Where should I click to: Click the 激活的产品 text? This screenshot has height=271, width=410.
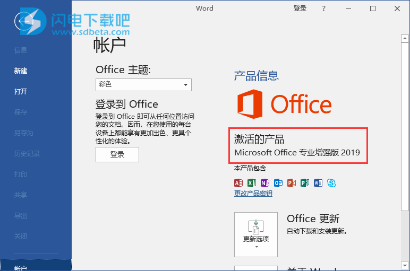tap(259, 139)
